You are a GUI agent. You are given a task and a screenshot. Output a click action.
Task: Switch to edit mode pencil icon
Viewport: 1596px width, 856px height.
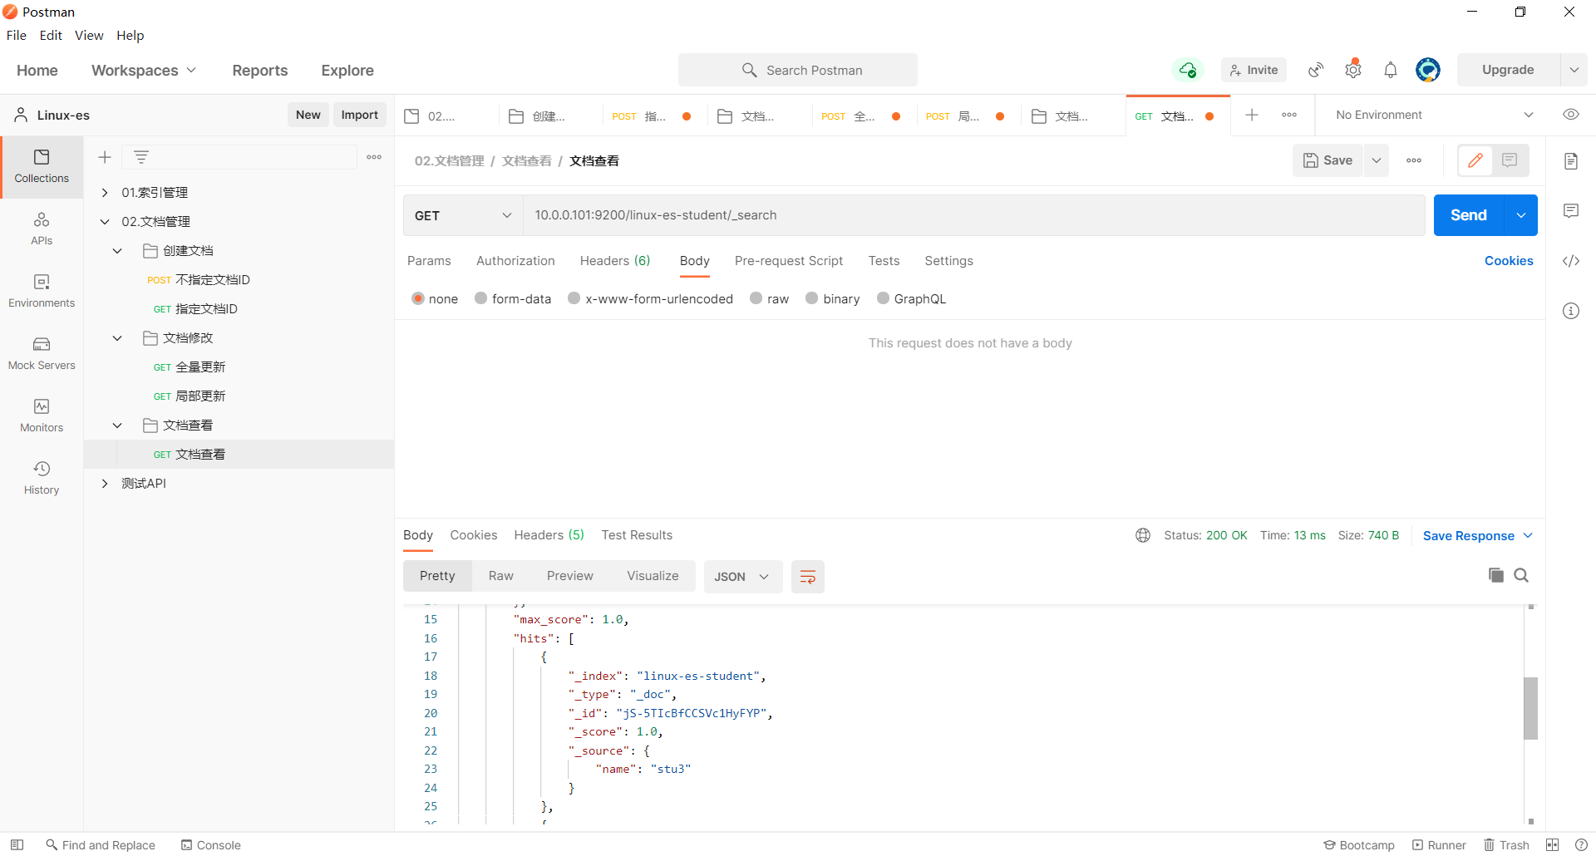point(1475,160)
